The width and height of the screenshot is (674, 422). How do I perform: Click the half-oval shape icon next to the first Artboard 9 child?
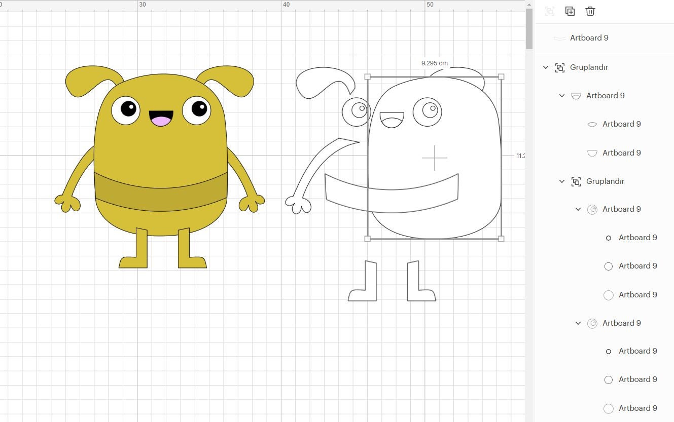576,95
